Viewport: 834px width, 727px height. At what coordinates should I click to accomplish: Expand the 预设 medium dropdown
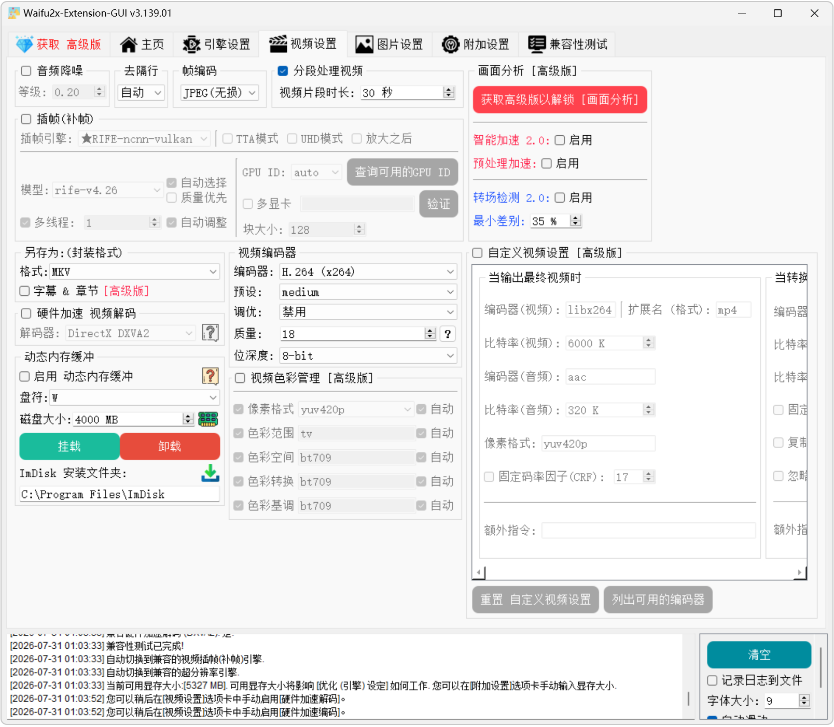click(x=368, y=292)
